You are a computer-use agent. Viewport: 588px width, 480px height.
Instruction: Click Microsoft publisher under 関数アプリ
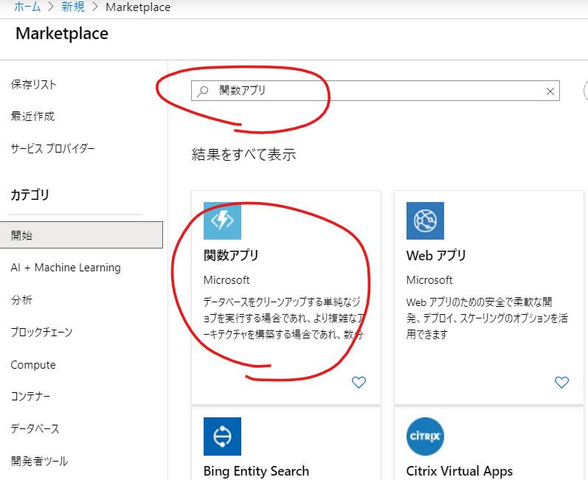[x=226, y=280]
